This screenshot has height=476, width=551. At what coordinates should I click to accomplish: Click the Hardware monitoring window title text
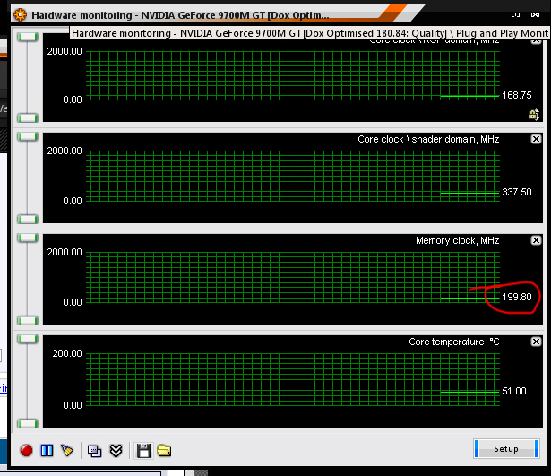180,15
